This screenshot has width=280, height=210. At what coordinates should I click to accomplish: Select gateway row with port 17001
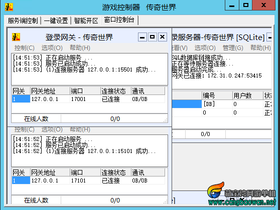point(88,99)
